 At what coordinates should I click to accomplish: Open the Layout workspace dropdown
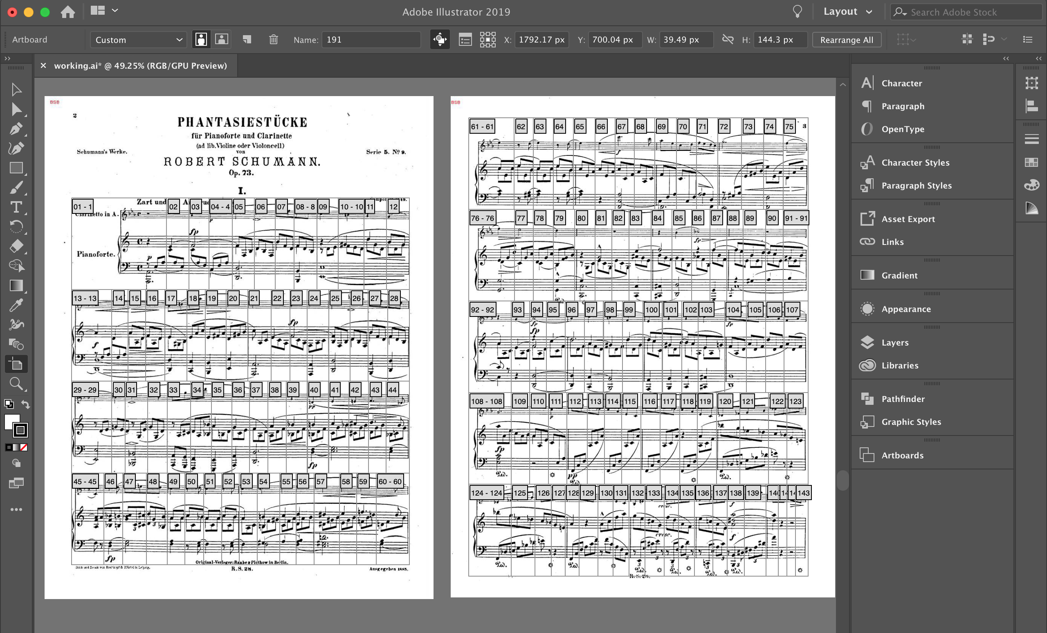[847, 12]
